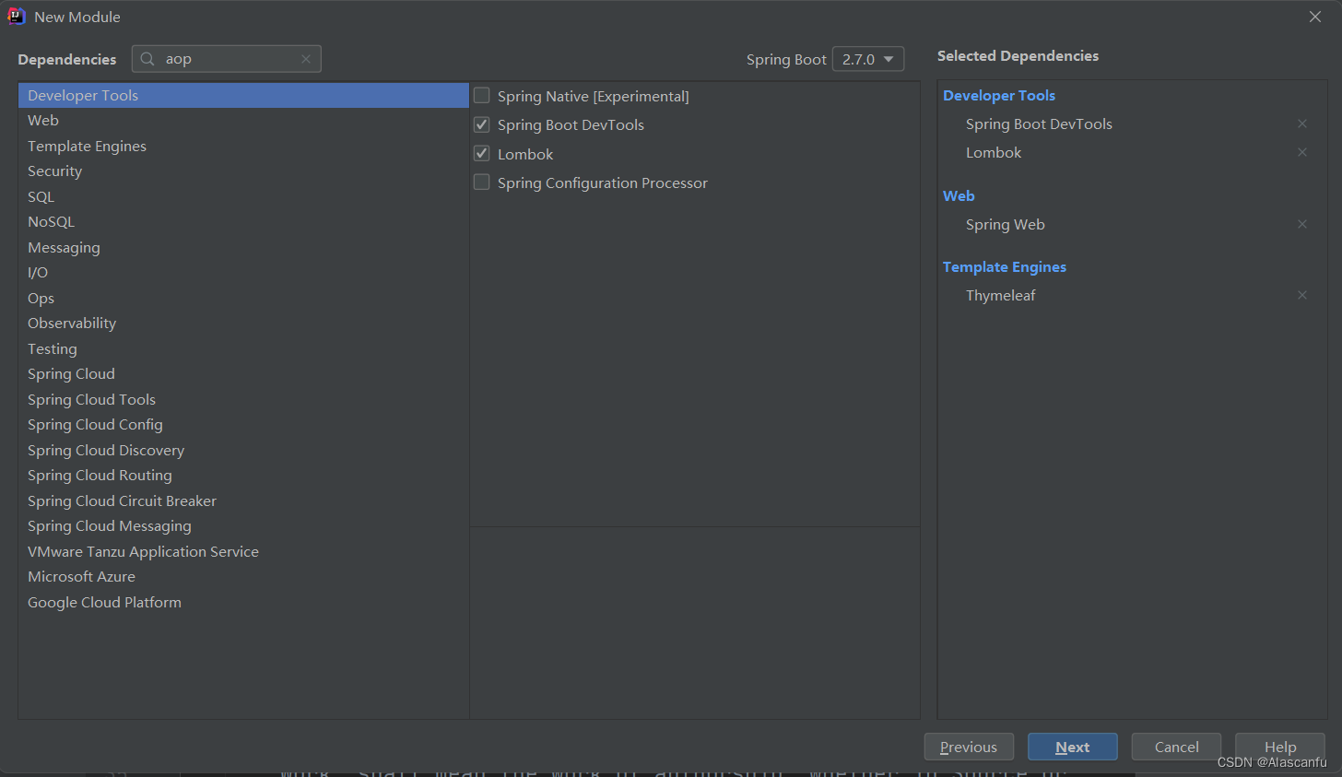Select the Google Cloud Platform category

pos(243,602)
